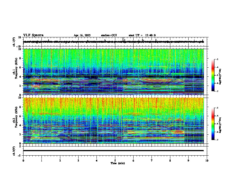The height and width of the screenshot is (180, 233).
Task: Click the "station=OUI" label
Action: point(109,35)
